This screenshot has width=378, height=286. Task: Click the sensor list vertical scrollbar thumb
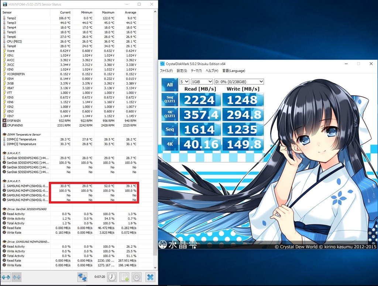pyautogui.click(x=155, y=213)
